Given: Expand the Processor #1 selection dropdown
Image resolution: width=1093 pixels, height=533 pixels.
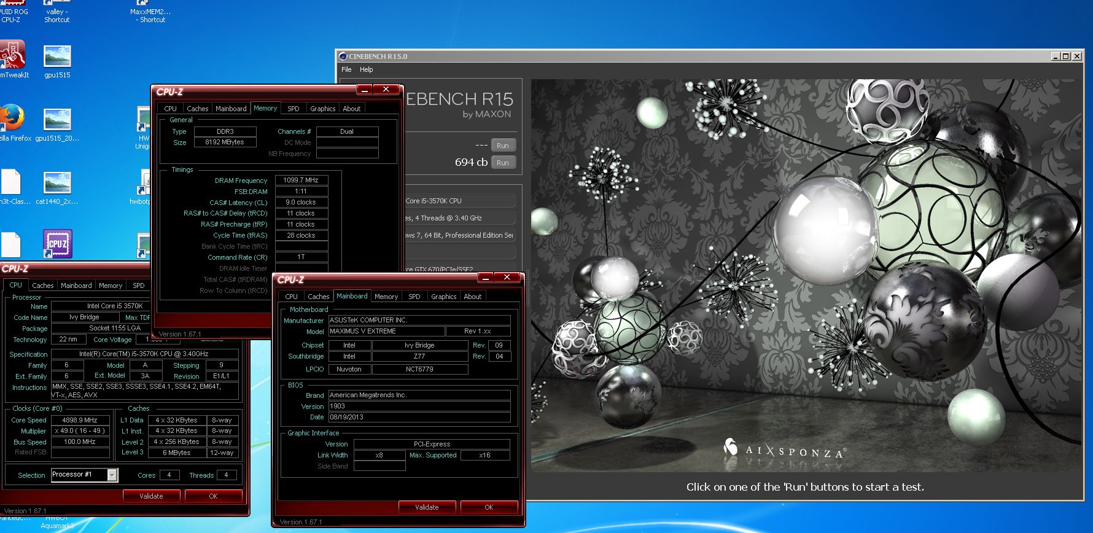Looking at the screenshot, I should point(112,475).
